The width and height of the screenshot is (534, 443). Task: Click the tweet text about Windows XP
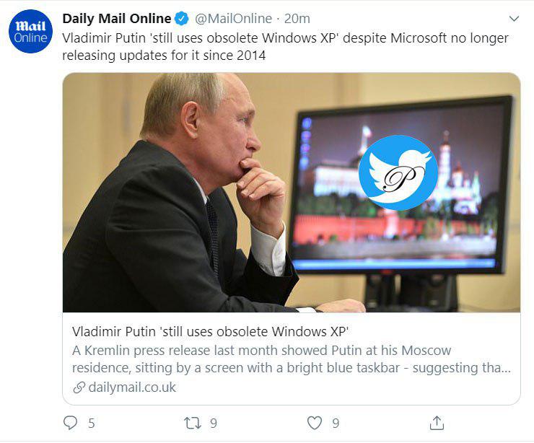pos(285,46)
